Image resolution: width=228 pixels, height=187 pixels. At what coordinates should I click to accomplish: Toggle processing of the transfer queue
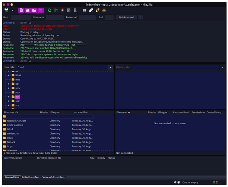click(x=56, y=10)
